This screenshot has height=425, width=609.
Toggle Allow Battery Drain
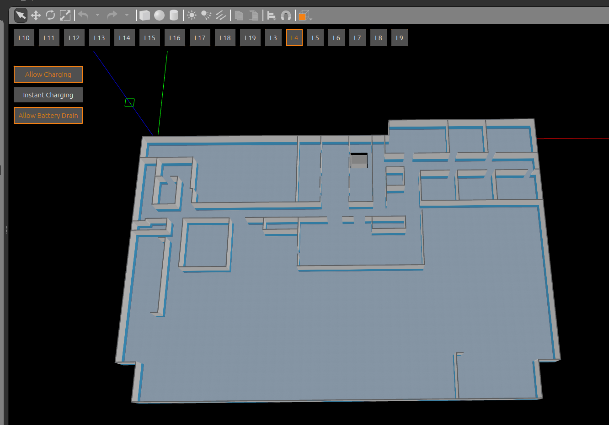(x=48, y=115)
